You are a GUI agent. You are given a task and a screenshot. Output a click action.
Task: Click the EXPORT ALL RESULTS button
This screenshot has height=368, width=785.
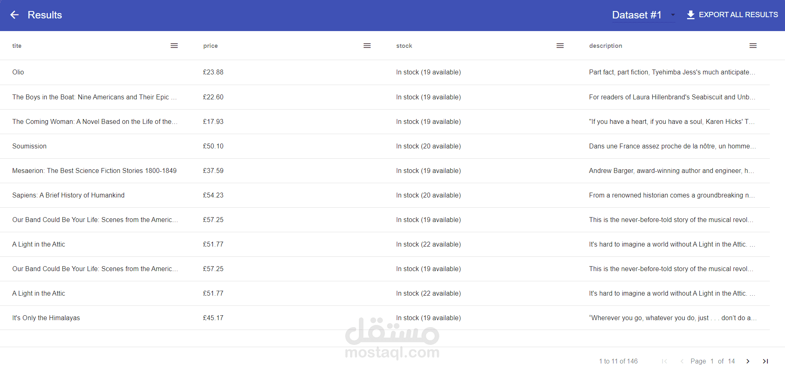732,15
